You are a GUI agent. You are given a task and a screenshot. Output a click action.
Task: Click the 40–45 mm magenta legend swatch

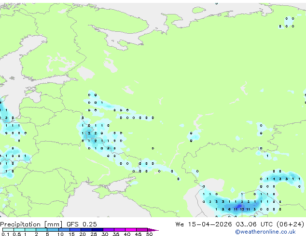(131, 230)
